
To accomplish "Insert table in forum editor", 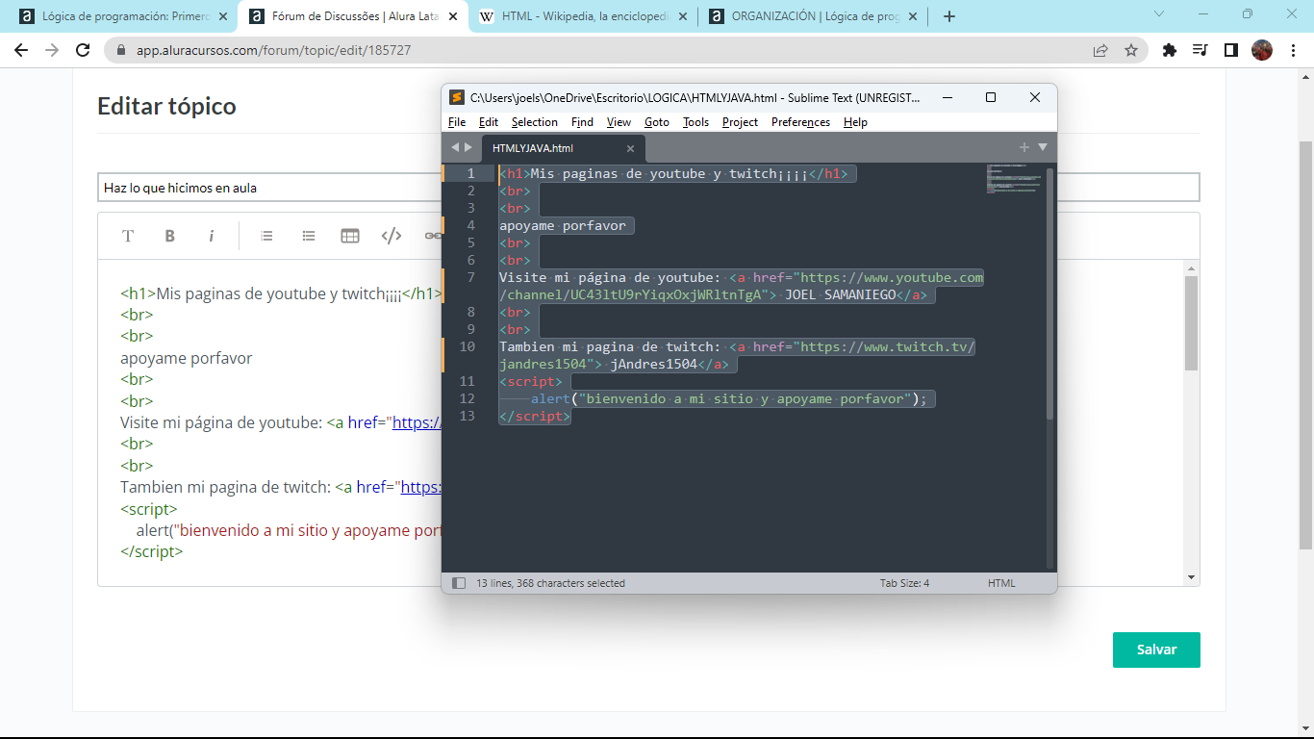I will (x=350, y=236).
